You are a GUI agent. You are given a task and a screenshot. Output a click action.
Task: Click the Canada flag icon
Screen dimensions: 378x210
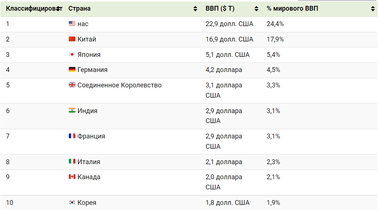pos(72,177)
